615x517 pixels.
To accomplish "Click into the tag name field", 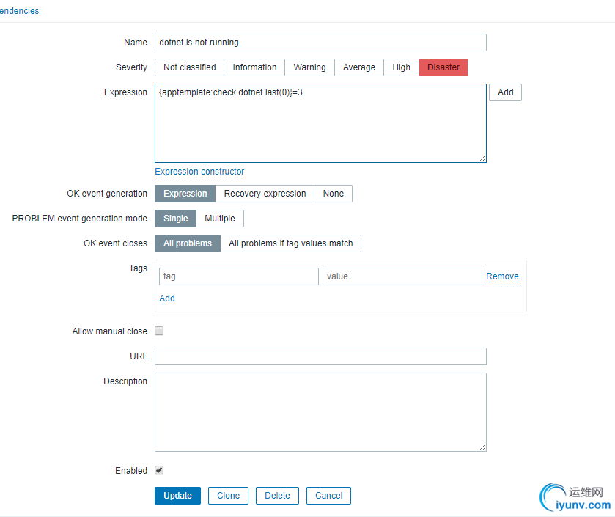I will tap(238, 276).
